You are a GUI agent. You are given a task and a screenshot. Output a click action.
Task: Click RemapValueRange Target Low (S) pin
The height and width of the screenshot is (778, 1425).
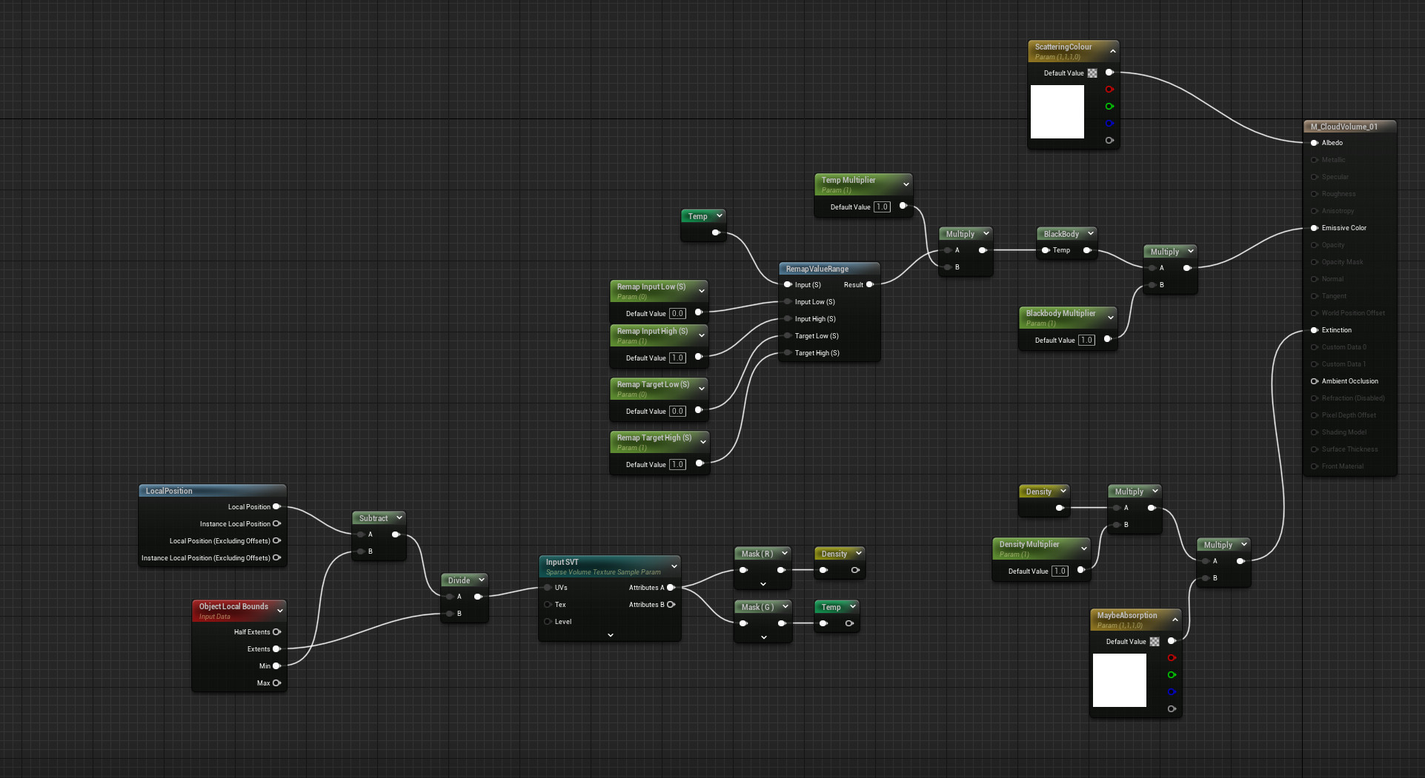(788, 336)
